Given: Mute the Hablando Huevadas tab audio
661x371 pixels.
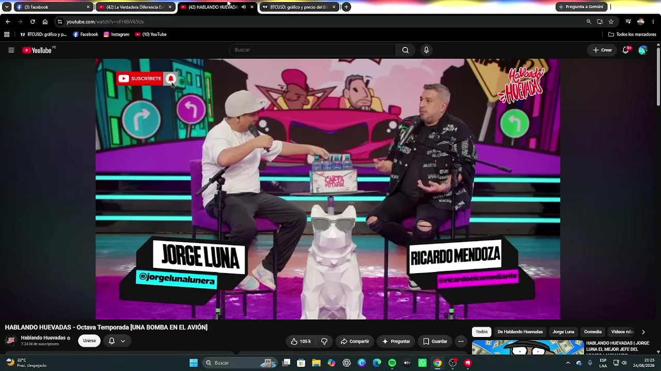Looking at the screenshot, I should coord(244,7).
